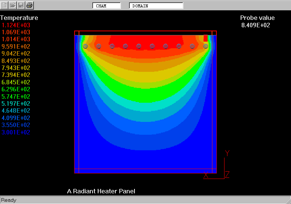Click the 3.001E+02 minimum legend value
291x204 pixels.
point(16,133)
